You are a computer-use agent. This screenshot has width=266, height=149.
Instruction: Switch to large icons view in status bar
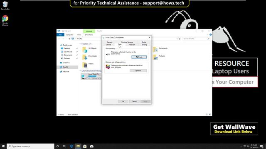click(210, 115)
